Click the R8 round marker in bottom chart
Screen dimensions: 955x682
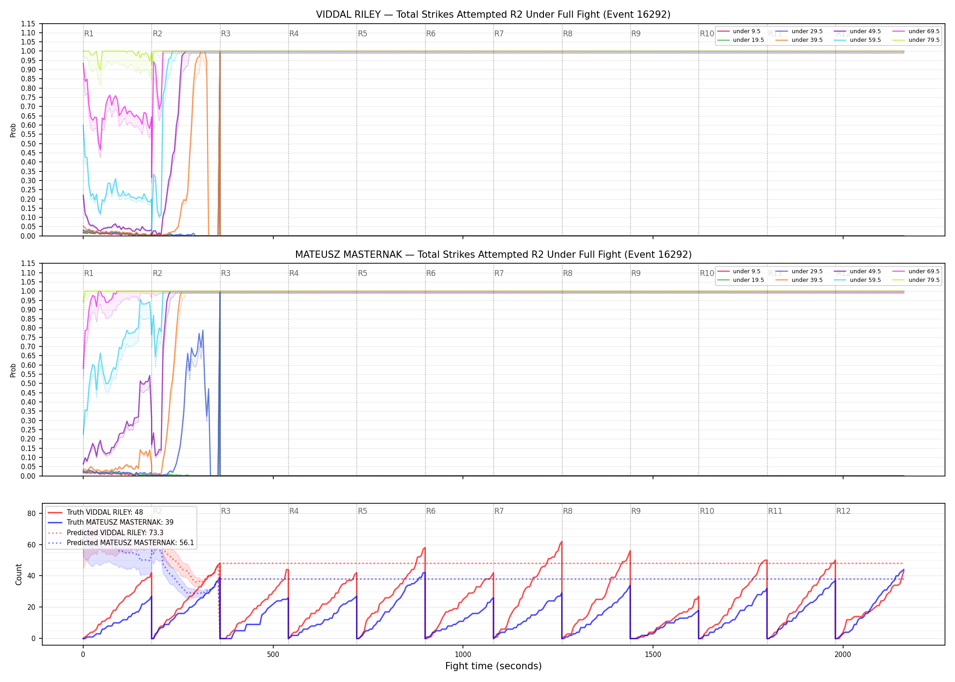(x=568, y=511)
